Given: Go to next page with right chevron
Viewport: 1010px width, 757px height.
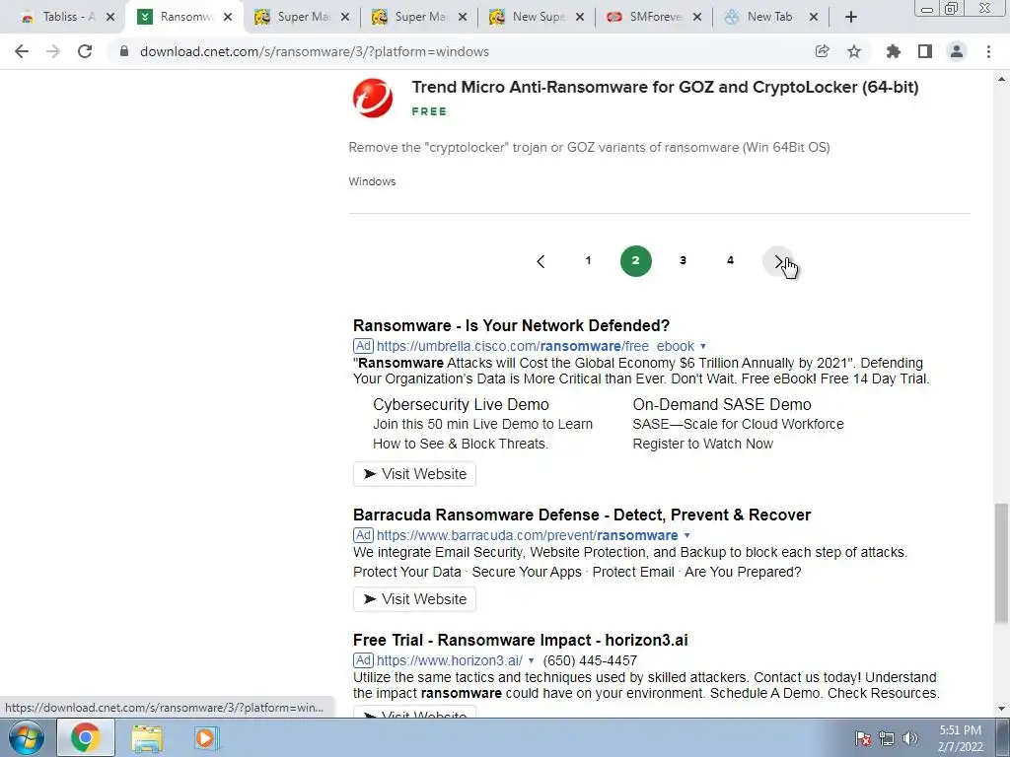Looking at the screenshot, I should click(x=778, y=261).
